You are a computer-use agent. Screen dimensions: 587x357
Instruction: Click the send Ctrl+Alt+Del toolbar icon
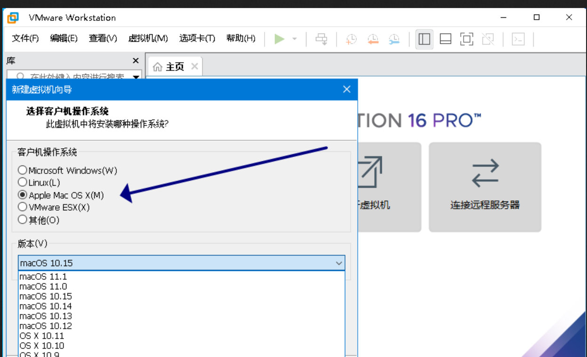point(322,39)
